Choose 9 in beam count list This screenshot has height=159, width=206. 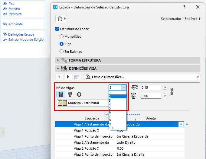pyautogui.click(x=118, y=124)
